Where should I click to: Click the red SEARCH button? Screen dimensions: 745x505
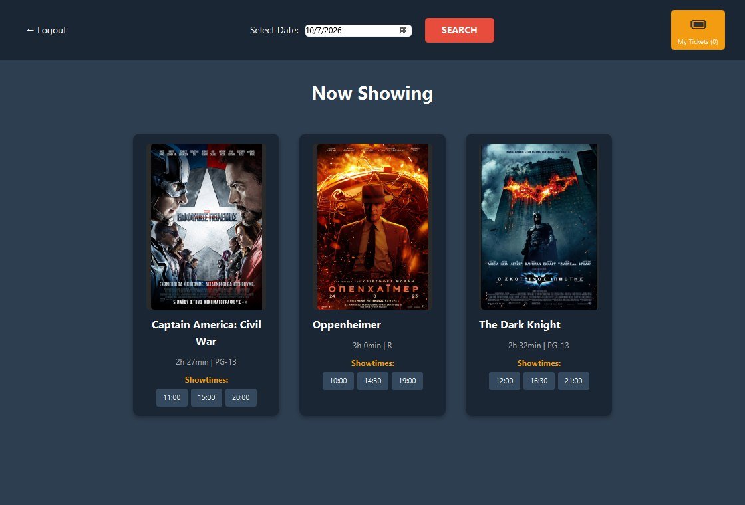click(x=459, y=30)
